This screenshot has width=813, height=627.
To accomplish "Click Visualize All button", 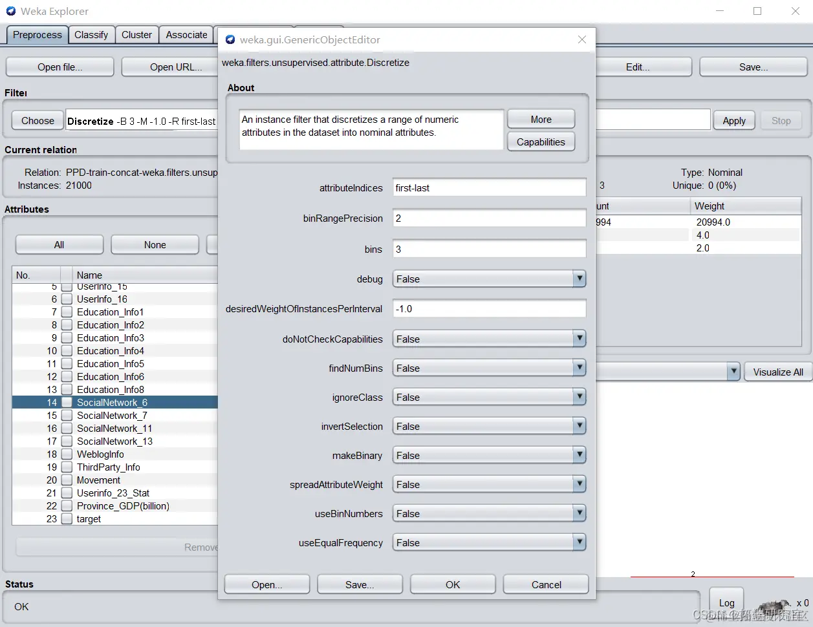I will 778,372.
